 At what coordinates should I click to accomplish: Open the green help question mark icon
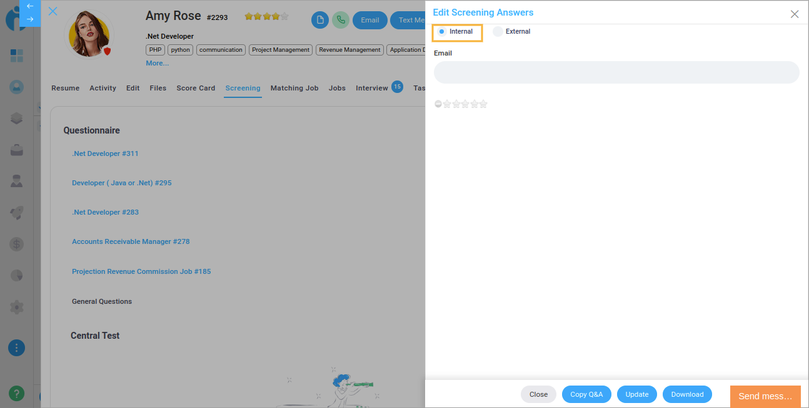17,393
